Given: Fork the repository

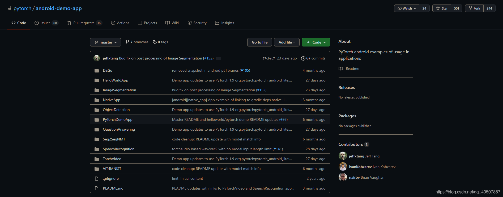Looking at the screenshot, I should click(474, 8).
